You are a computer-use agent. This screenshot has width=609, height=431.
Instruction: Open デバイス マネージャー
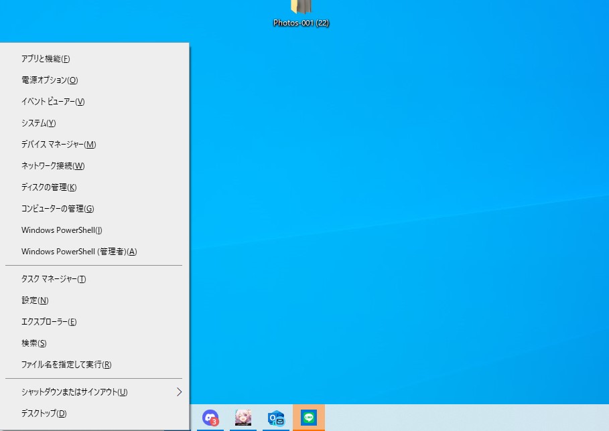point(58,145)
